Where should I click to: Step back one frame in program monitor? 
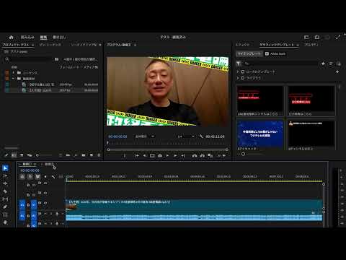[x=145, y=156]
